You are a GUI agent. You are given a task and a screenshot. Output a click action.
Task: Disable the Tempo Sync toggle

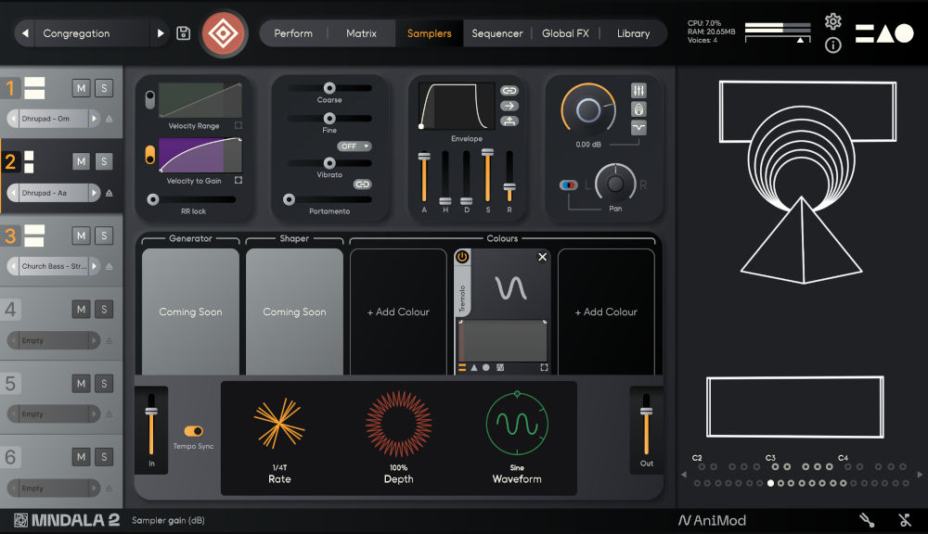(194, 431)
